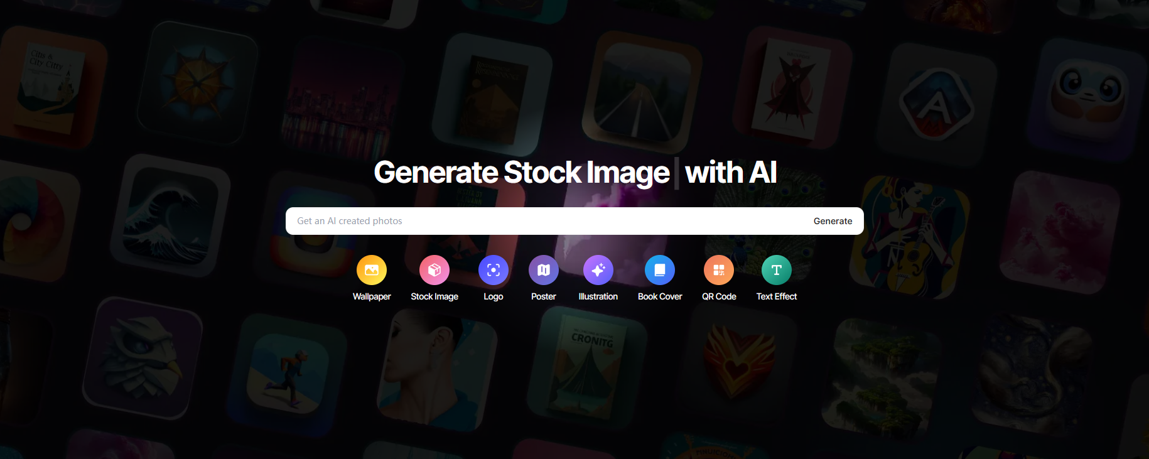Select the green Text Effect icon
This screenshot has height=459, width=1149.
[x=777, y=270]
